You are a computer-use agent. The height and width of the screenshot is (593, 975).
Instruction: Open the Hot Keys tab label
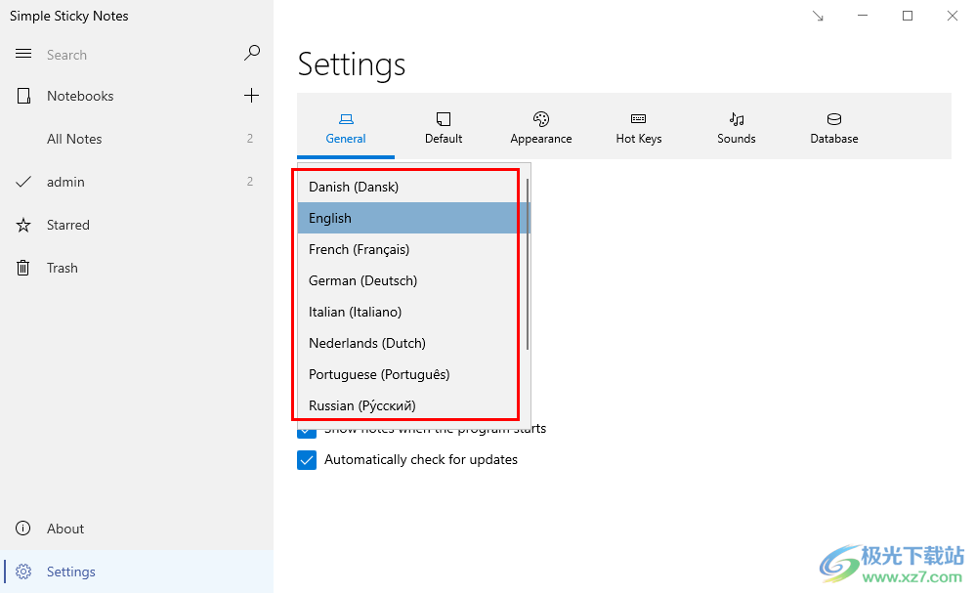[x=639, y=139]
